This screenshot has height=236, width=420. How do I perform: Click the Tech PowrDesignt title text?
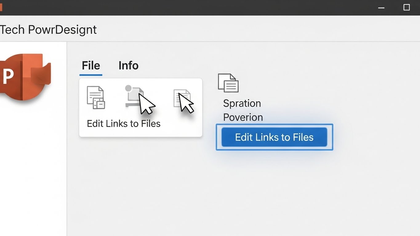48,29
